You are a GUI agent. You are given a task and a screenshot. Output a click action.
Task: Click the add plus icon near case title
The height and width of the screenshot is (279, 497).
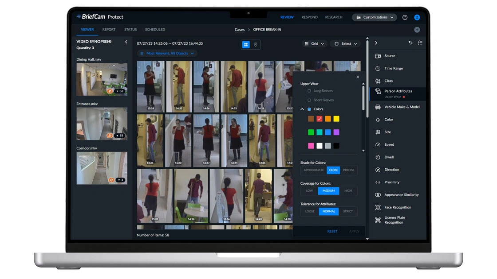417,30
